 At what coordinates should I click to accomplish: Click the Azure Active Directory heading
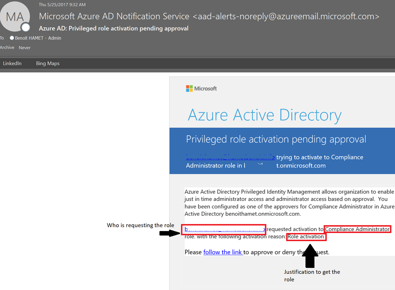pyautogui.click(x=265, y=115)
